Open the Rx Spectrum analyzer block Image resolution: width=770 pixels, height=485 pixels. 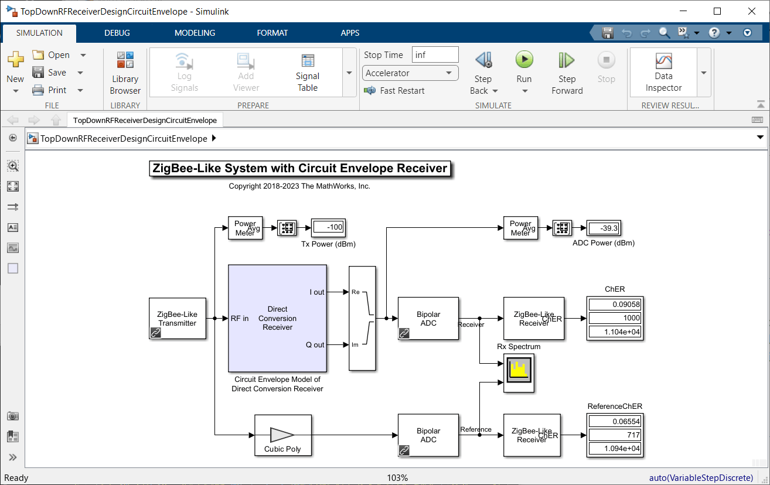tap(519, 372)
